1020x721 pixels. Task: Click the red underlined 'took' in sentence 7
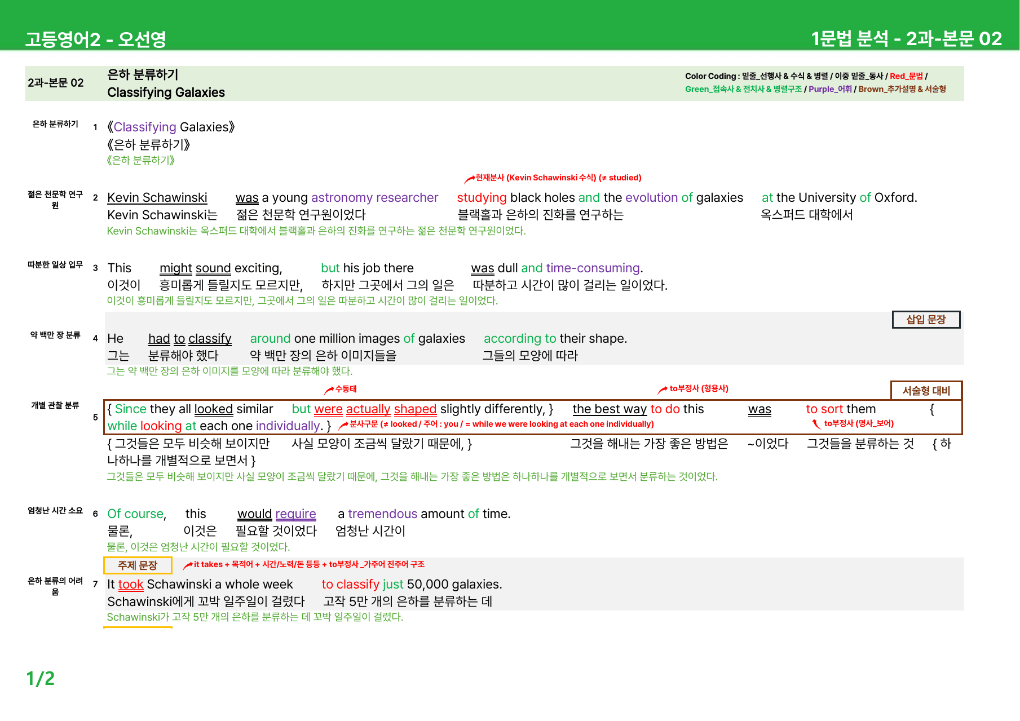pos(131,585)
